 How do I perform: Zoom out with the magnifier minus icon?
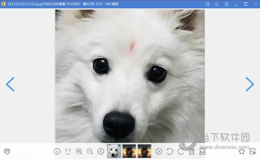(x=90, y=151)
